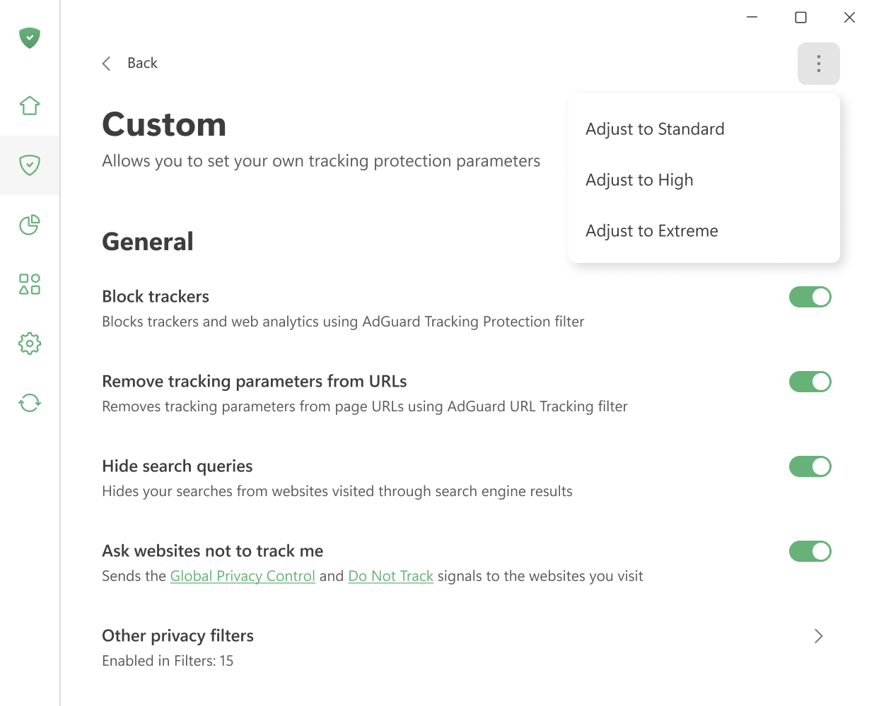Screen dimensions: 874x706
Task: Go to the Home section via sidebar icon
Action: click(x=29, y=105)
